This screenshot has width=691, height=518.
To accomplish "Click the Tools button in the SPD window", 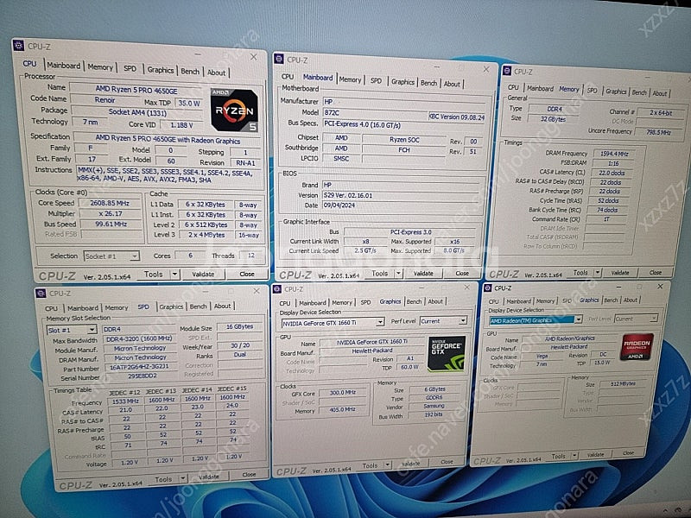I will 163,479.
